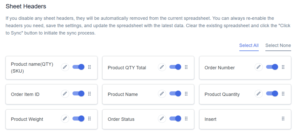Edit the Order Status header

[162, 119]
